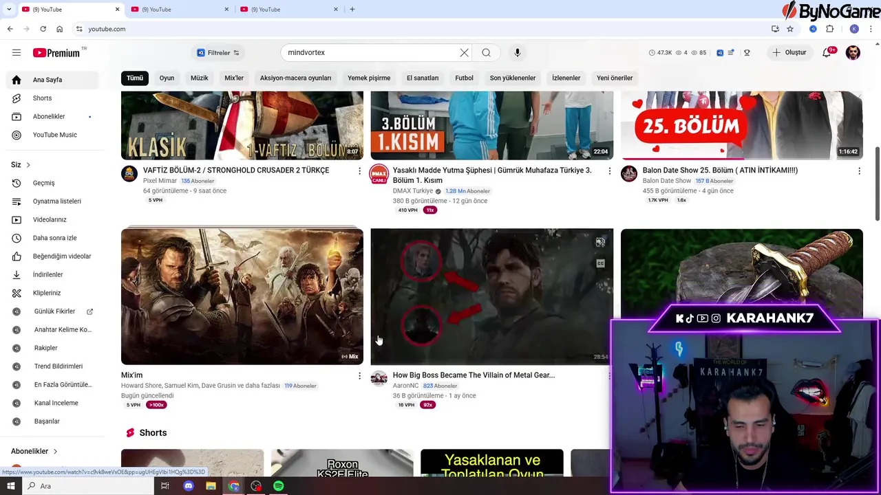This screenshot has height=495, width=881.
Task: Open the account avatar menu
Action: click(853, 53)
